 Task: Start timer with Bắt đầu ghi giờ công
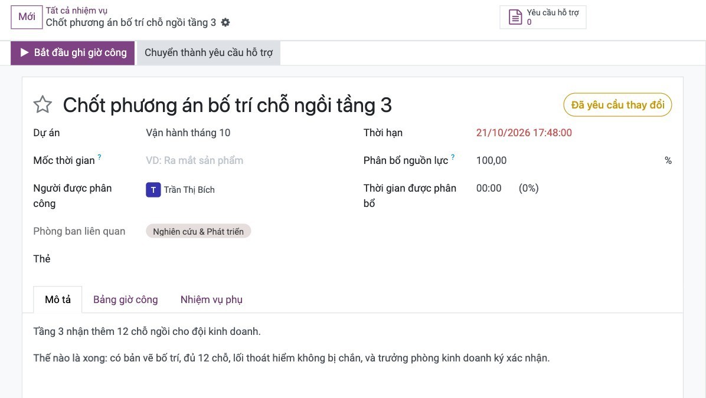(73, 53)
